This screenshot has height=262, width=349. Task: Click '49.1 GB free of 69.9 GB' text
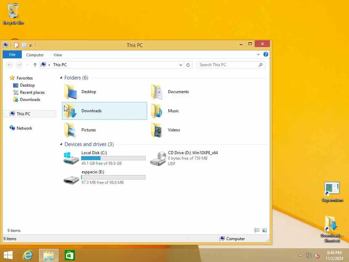(x=102, y=163)
